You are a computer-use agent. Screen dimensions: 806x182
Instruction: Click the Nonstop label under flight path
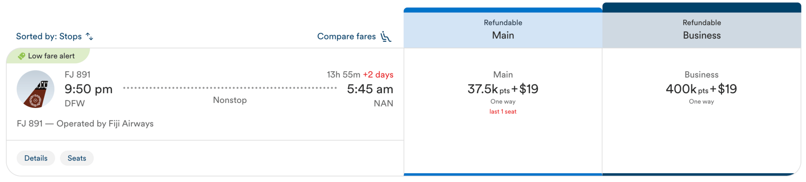click(x=230, y=100)
